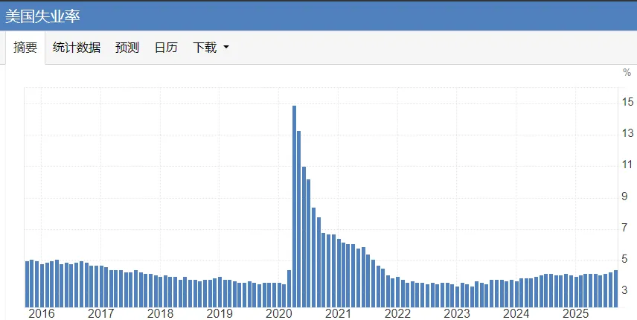Click the caret arrow beside 下载
The width and height of the screenshot is (637, 320).
(226, 48)
